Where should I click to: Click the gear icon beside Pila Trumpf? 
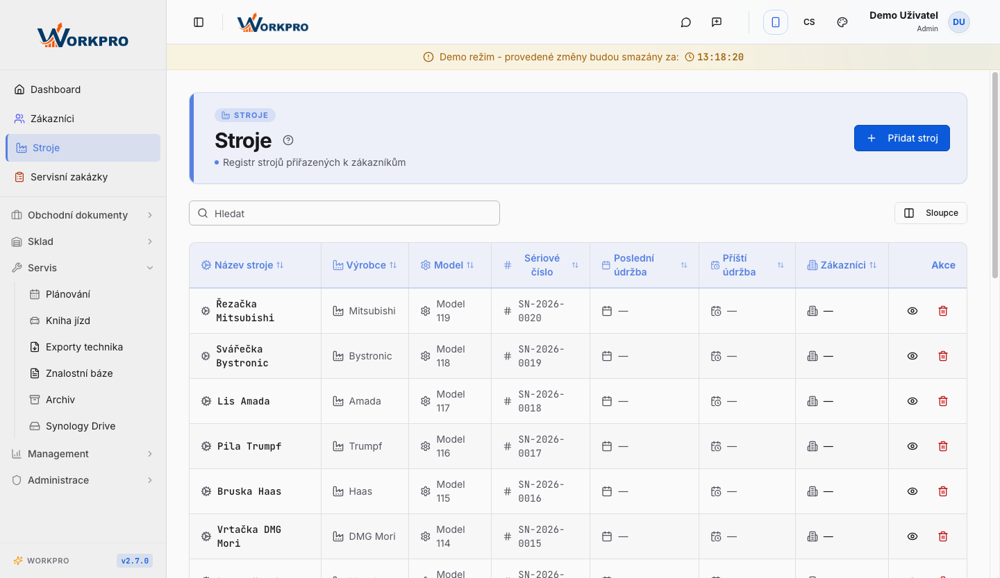coord(206,446)
